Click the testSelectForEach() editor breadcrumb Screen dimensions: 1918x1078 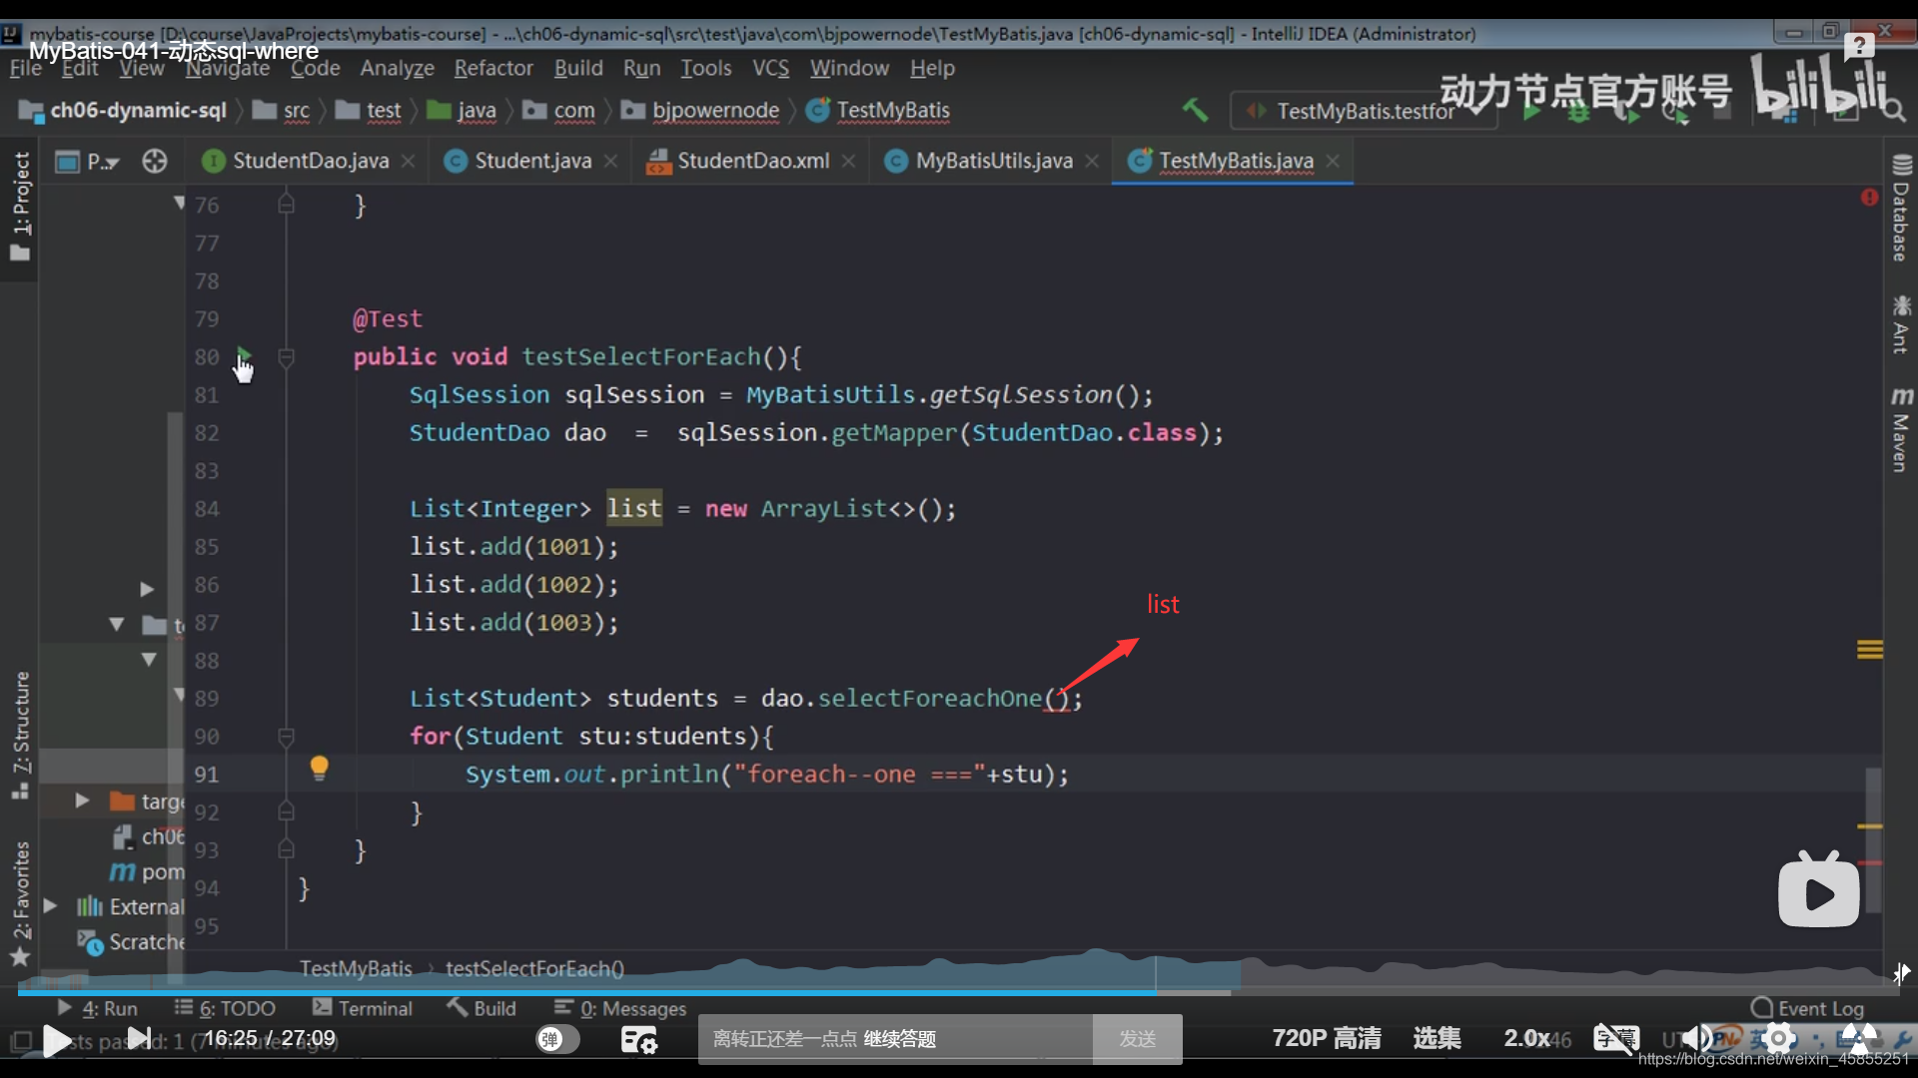click(534, 968)
